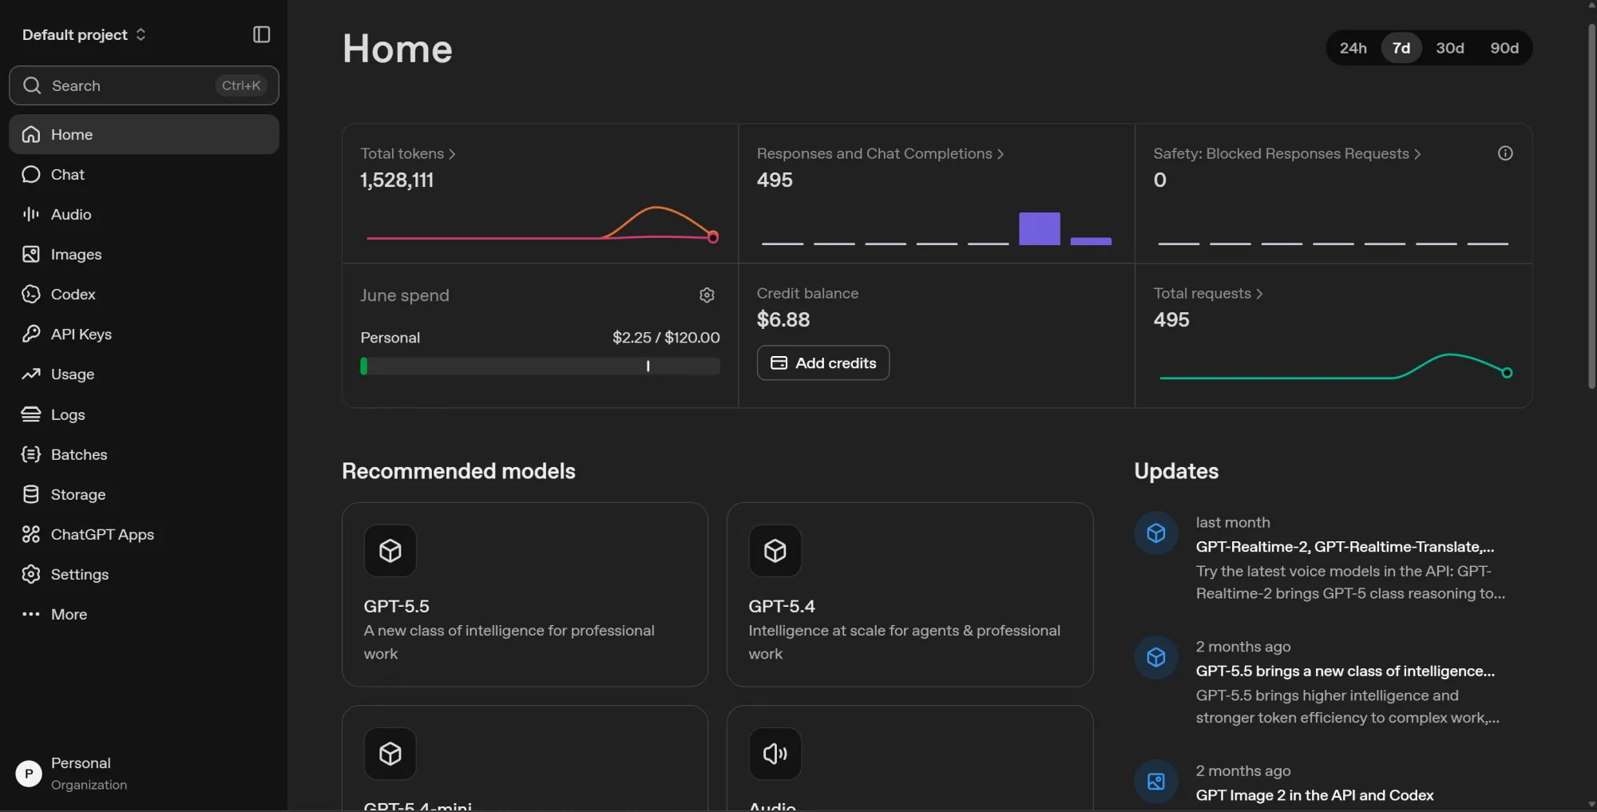Open Images in the sidebar

pos(144,254)
